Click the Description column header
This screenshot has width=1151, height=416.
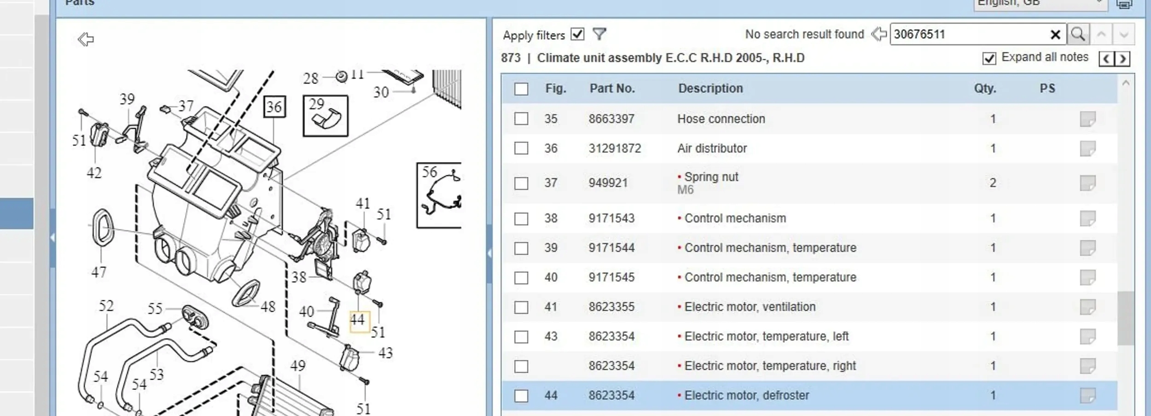click(710, 88)
